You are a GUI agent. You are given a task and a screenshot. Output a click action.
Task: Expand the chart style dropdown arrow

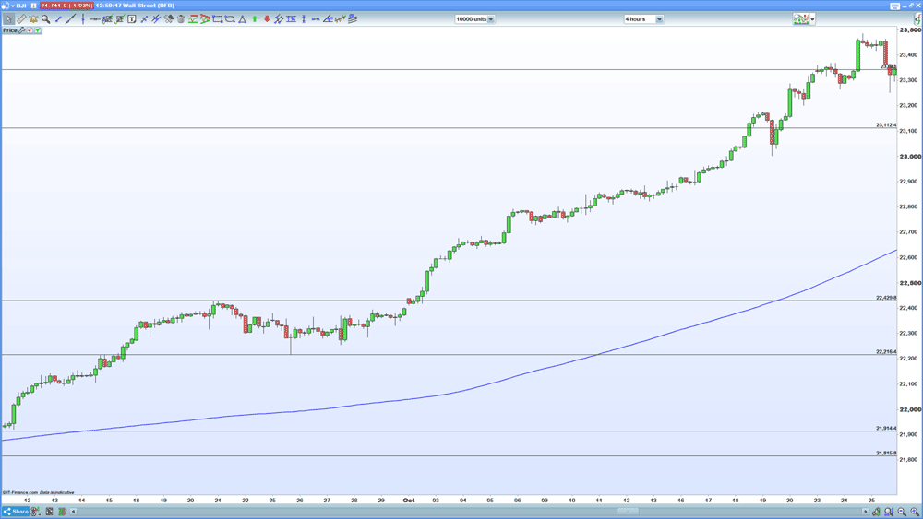pos(812,19)
